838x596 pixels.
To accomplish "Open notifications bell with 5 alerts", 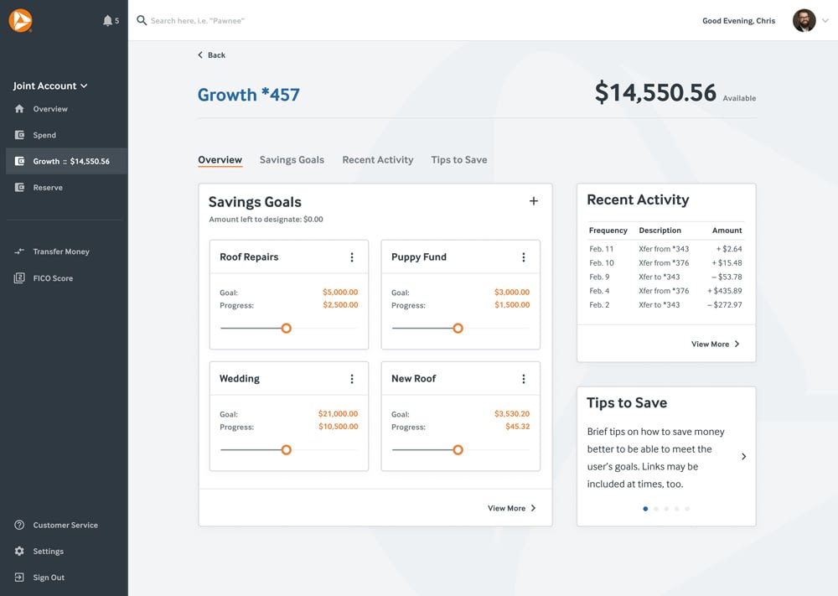I will (110, 21).
